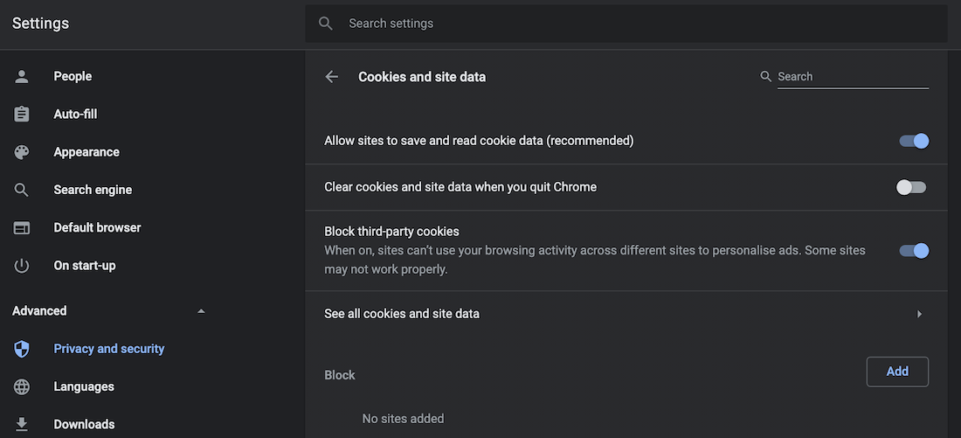Viewport: 961px width, 438px height.
Task: Click the Search engine magnifier icon
Action: [22, 190]
